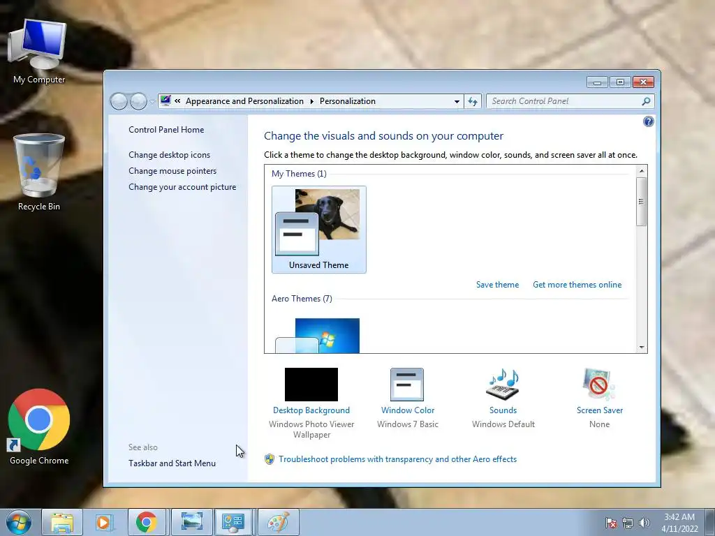Screen dimensions: 715x536
Task: Click the search magnifier icon in Control Panel
Action: [646, 101]
